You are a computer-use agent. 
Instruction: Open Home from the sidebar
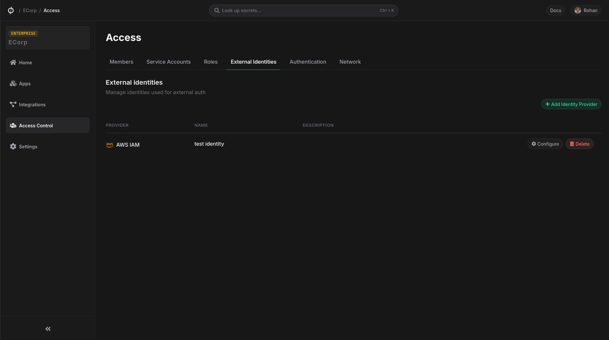point(25,63)
